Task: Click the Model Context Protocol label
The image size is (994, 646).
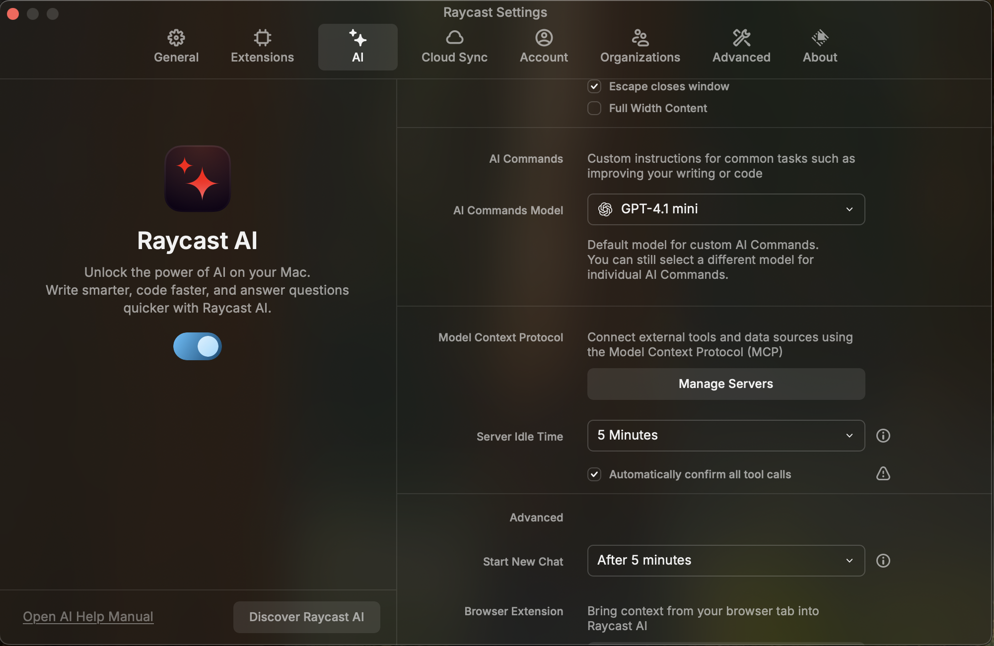Action: (x=500, y=337)
